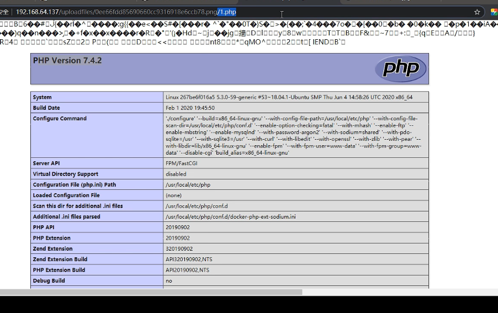Click the garbled text ending with 'IEND'

(172, 42)
